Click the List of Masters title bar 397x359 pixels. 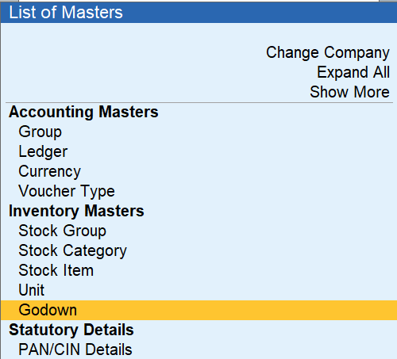pos(198,13)
